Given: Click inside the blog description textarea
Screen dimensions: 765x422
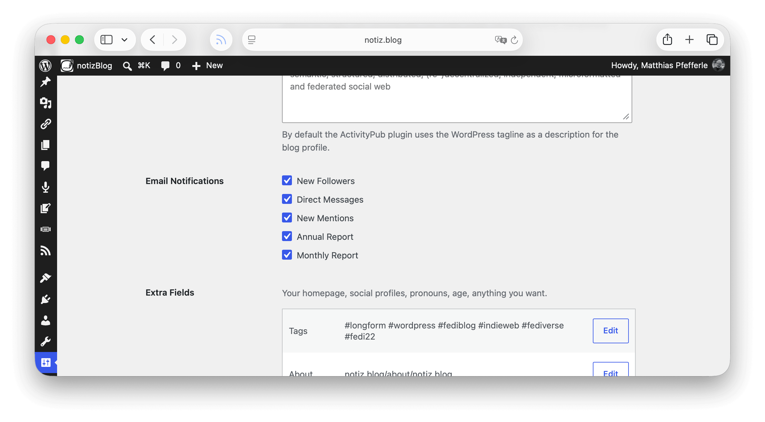Looking at the screenshot, I should (x=457, y=99).
